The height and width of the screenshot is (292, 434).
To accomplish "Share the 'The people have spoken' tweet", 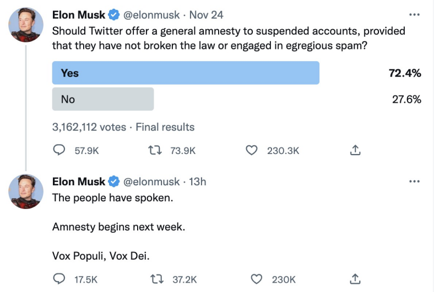I will [x=356, y=279].
